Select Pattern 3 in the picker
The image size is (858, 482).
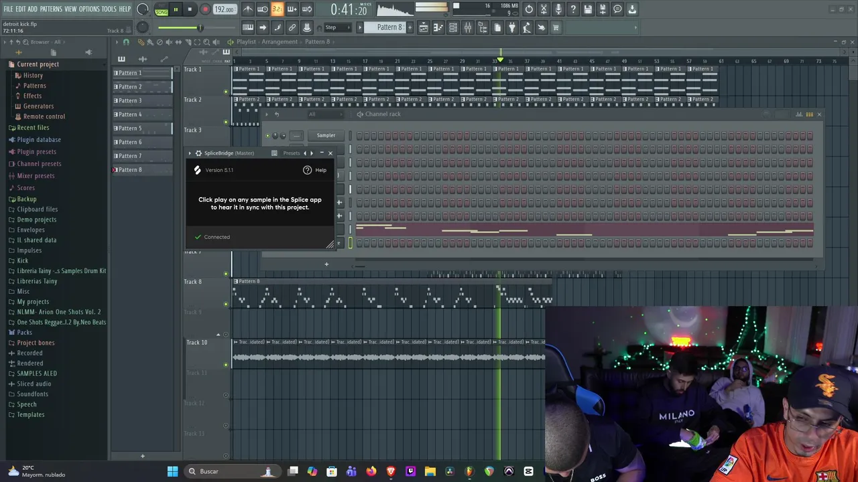pyautogui.click(x=142, y=100)
